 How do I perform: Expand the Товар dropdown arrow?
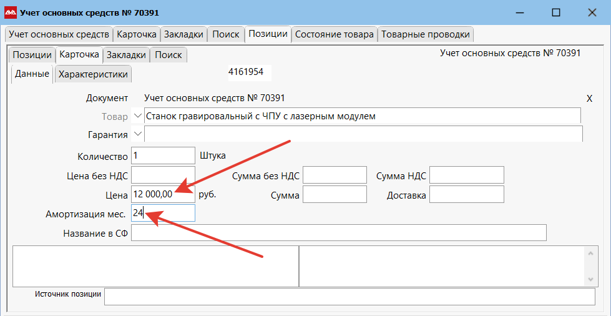tap(137, 116)
